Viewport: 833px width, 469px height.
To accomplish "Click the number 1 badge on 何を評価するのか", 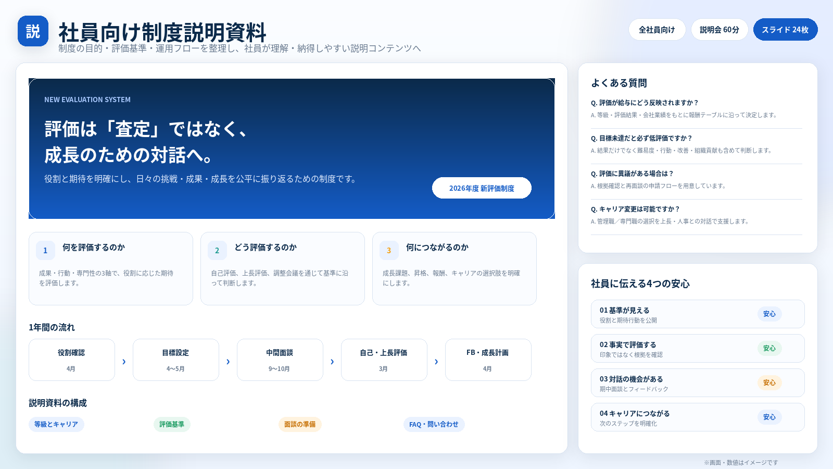I will (x=45, y=250).
